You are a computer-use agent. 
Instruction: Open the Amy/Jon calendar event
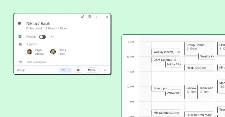(x=173, y=93)
